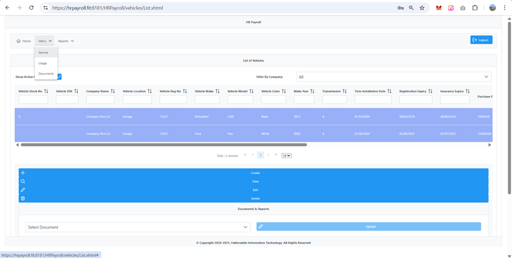Expand the Filter By Company dropdown
Viewport: 512px width, 258px height.
(x=394, y=77)
